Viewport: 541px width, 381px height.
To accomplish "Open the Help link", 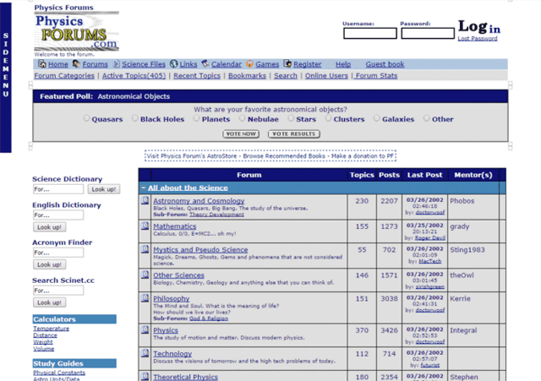I will coord(343,64).
